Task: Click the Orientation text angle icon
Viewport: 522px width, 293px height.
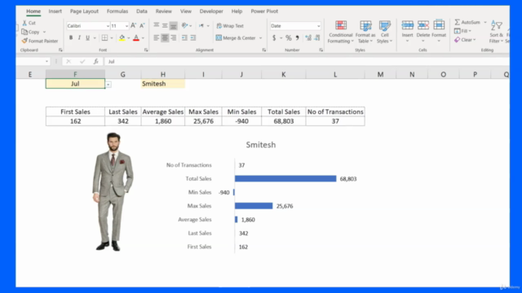Action: coord(185,25)
